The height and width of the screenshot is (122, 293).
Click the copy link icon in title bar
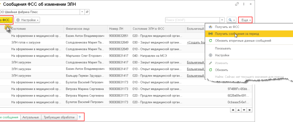[x=237, y=4]
